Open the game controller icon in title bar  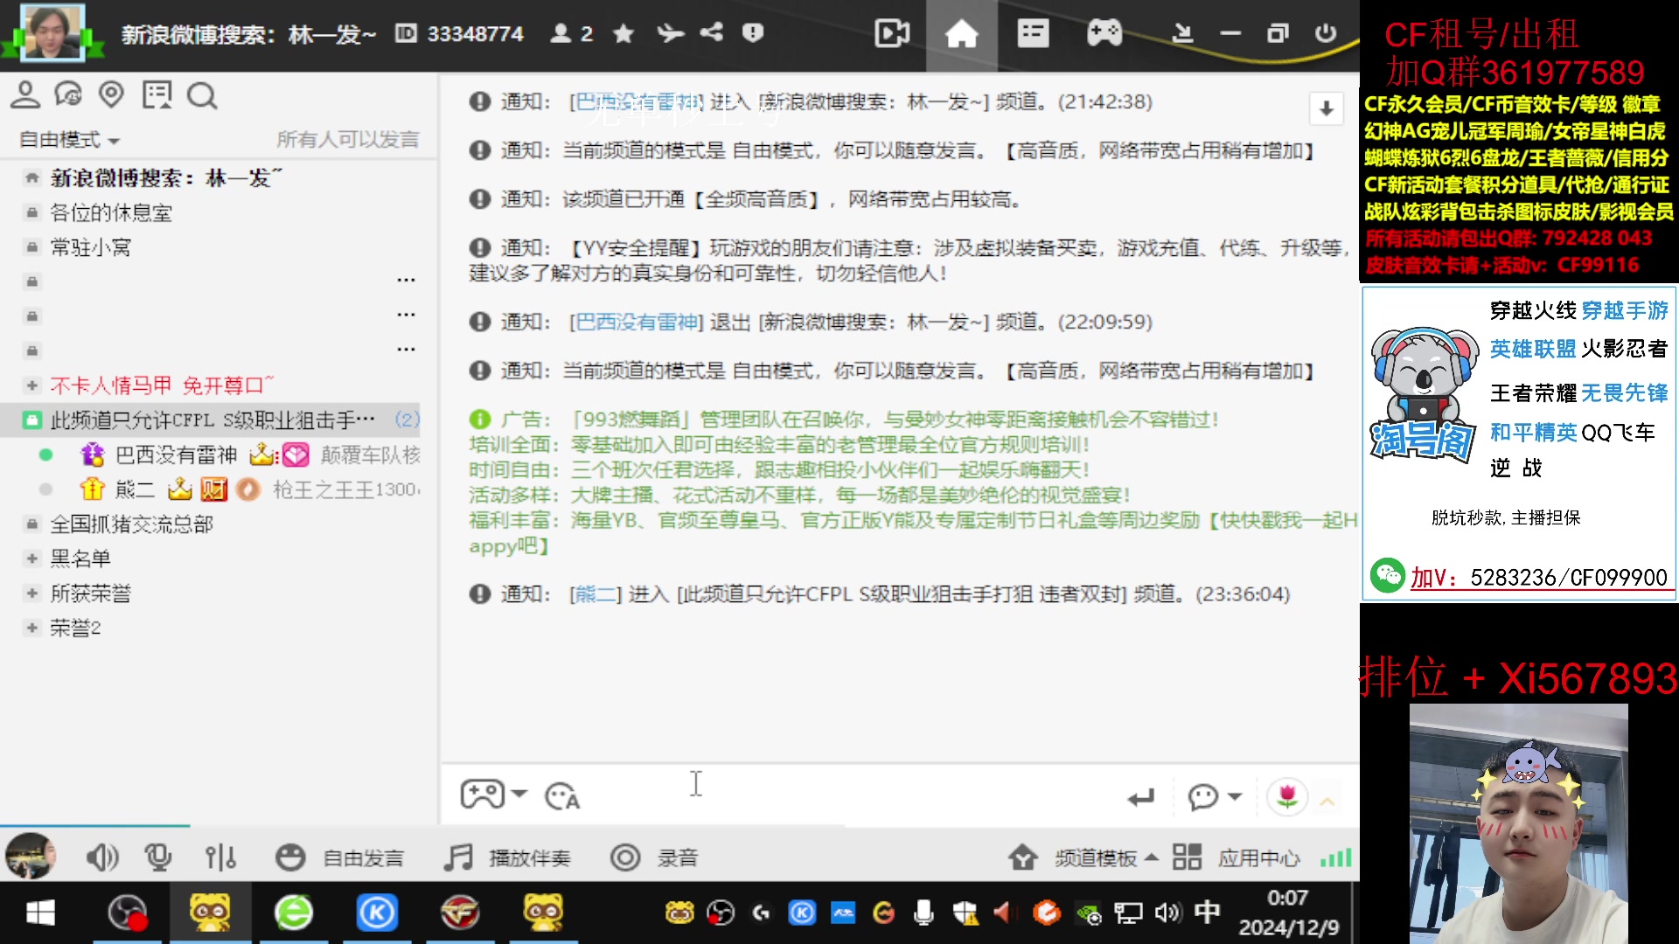pyautogui.click(x=1104, y=34)
